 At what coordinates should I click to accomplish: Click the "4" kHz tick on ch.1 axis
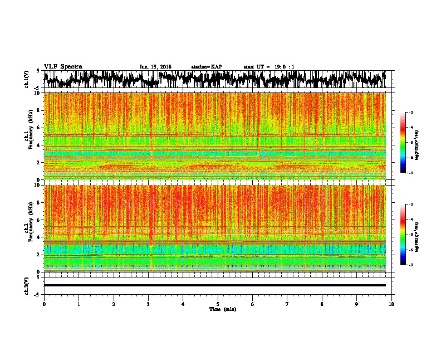pos(39,145)
